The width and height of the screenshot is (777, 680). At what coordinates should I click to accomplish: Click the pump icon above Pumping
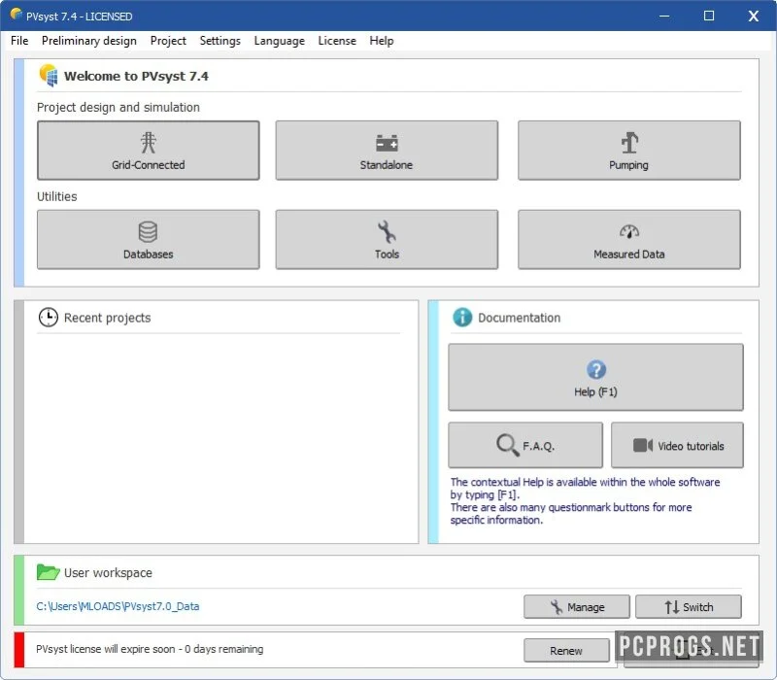(x=629, y=143)
